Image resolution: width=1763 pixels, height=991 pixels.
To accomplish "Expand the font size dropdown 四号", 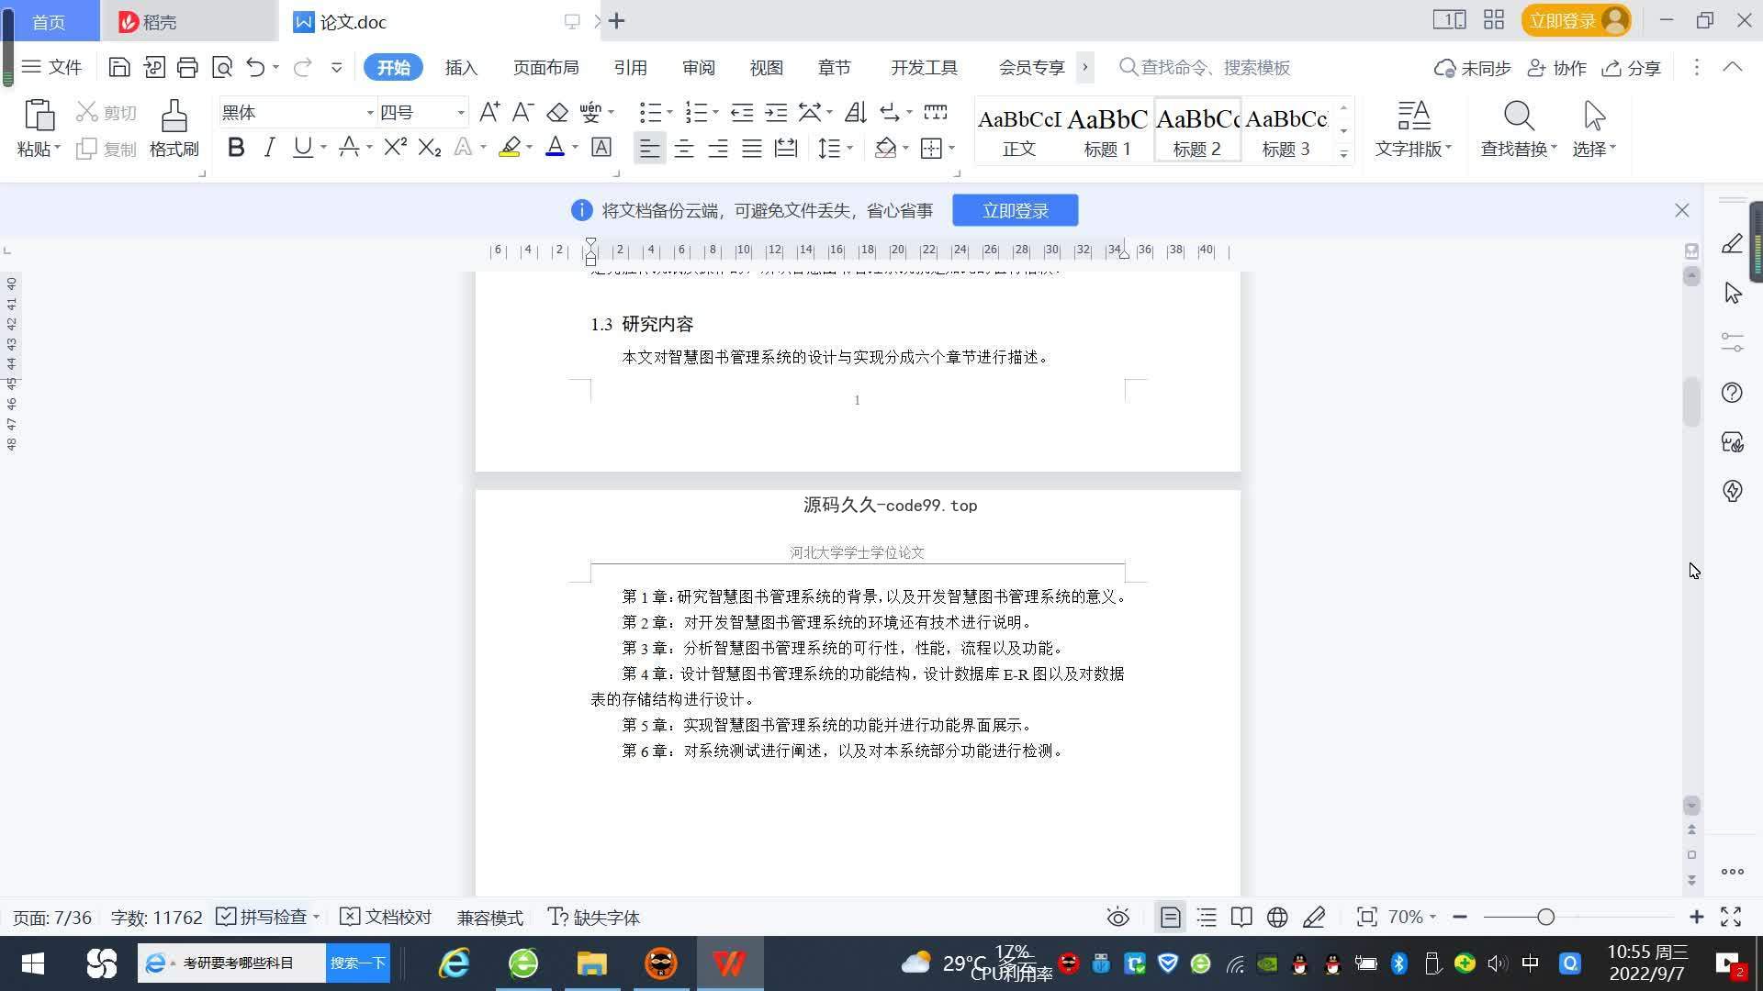I will coord(460,113).
